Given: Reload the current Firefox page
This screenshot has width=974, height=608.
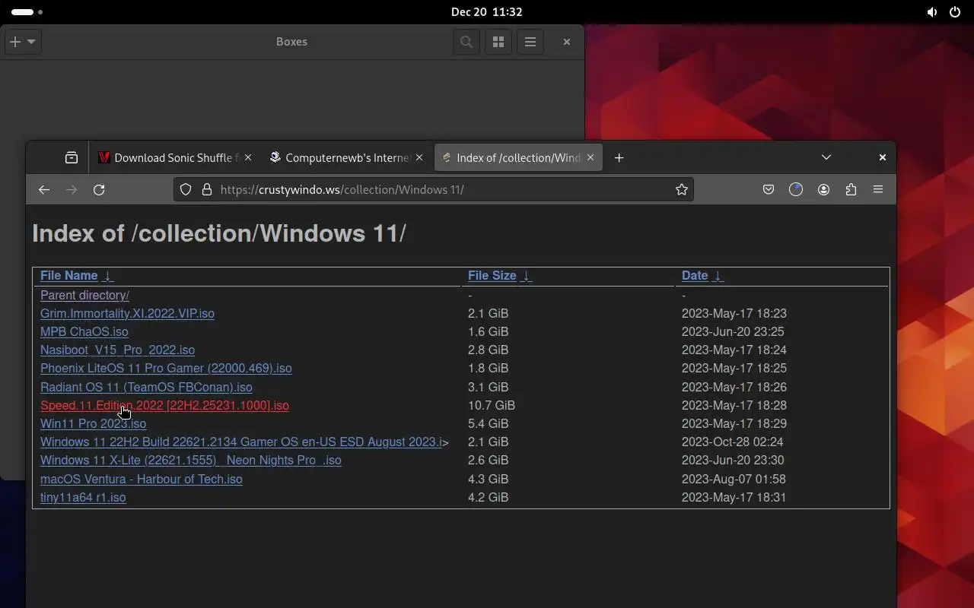Looking at the screenshot, I should 99,189.
